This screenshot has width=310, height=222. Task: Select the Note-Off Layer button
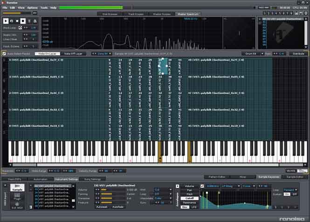(x=73, y=54)
